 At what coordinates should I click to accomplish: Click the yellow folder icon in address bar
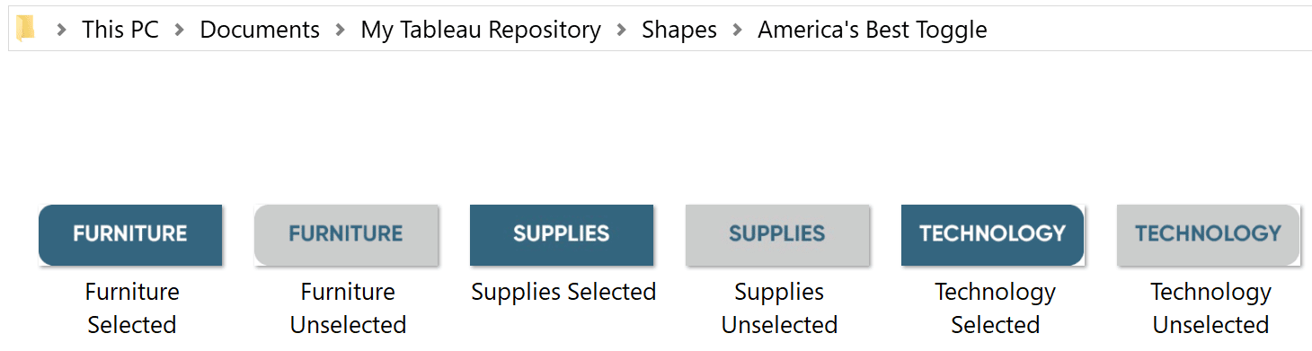[26, 29]
